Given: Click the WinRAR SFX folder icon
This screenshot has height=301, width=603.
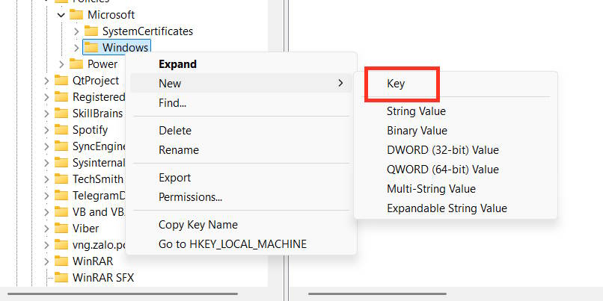Looking at the screenshot, I should 61,277.
